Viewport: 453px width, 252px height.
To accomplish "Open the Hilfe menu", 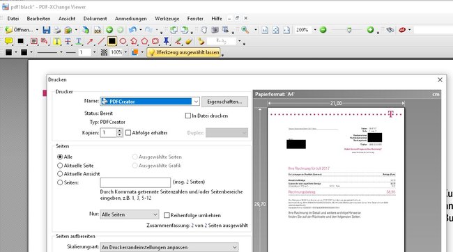I will [216, 19].
